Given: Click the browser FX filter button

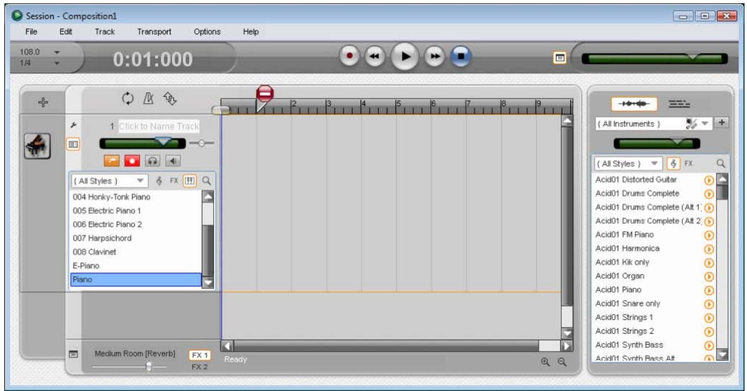Looking at the screenshot, I should pos(688,164).
